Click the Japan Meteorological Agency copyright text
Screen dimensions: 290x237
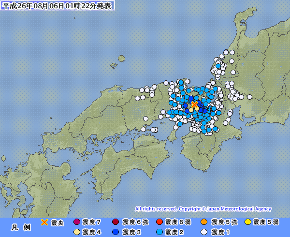click(x=203, y=209)
